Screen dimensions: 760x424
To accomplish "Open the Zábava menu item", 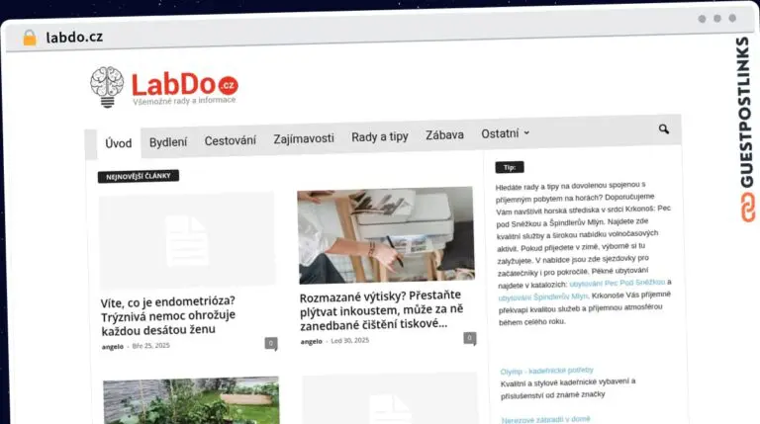I will coord(444,135).
